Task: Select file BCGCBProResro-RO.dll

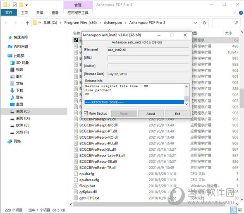Action: click(99, 137)
